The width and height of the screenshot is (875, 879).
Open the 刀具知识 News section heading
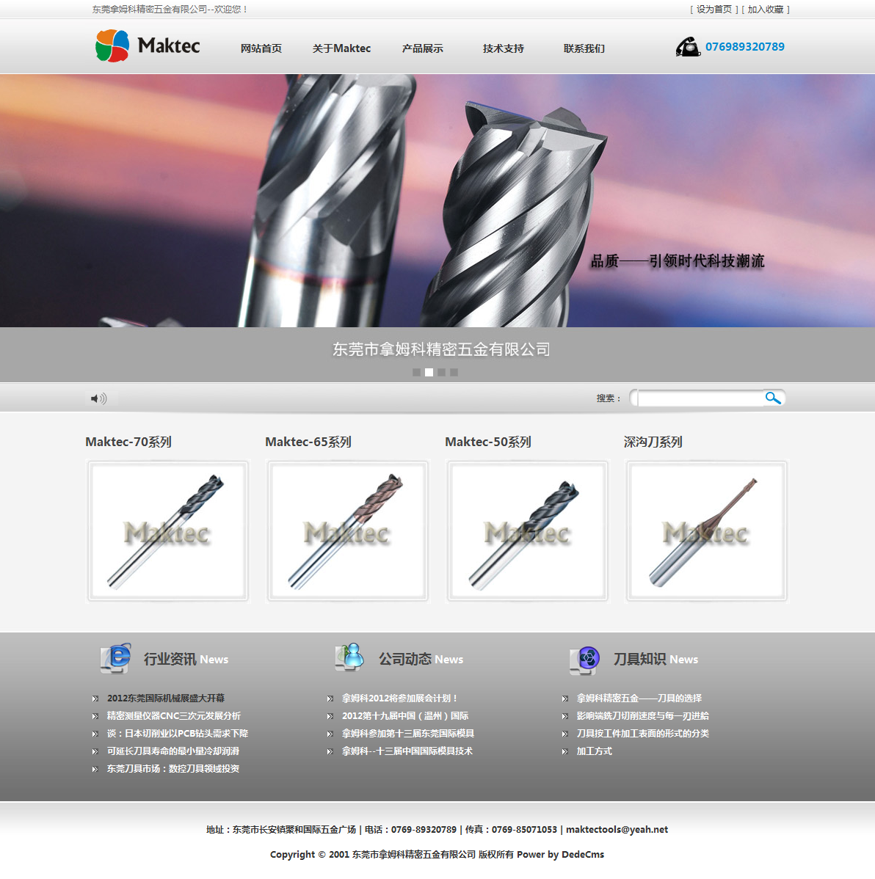pos(656,659)
